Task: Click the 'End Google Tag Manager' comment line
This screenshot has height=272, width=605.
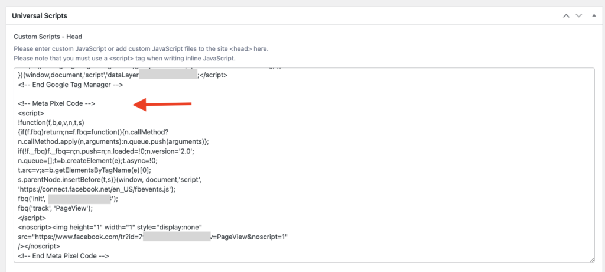Action: 71,85
